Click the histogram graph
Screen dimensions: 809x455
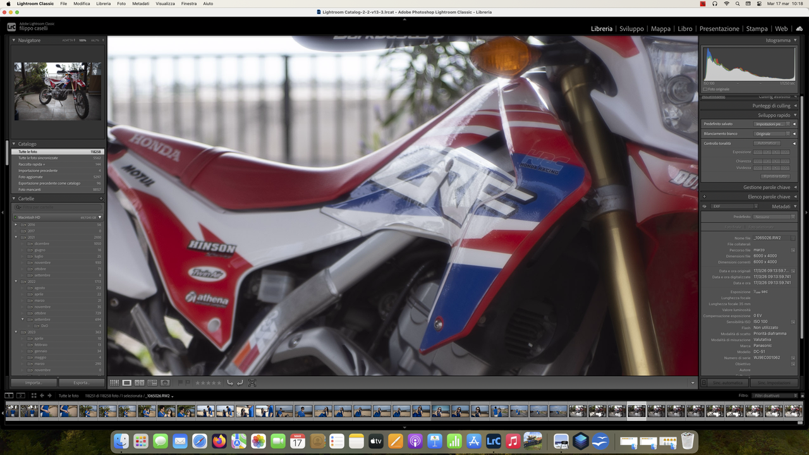[748, 65]
